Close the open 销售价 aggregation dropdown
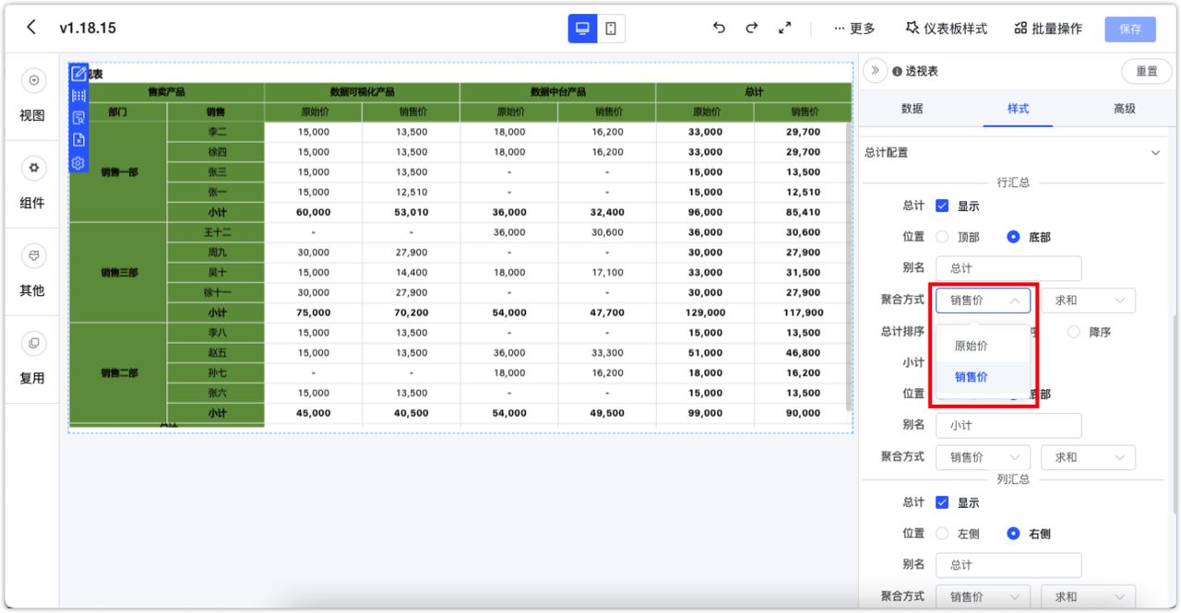 (x=983, y=301)
